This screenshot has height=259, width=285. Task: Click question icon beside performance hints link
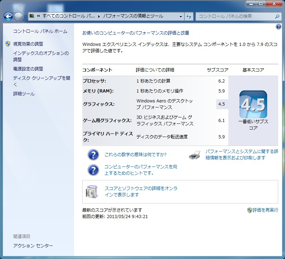pyautogui.click(x=93, y=170)
